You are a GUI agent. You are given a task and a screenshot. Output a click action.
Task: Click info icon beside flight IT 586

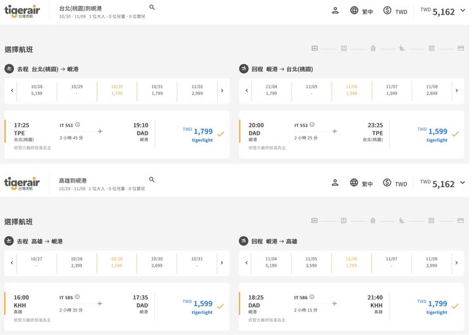pyautogui.click(x=312, y=296)
